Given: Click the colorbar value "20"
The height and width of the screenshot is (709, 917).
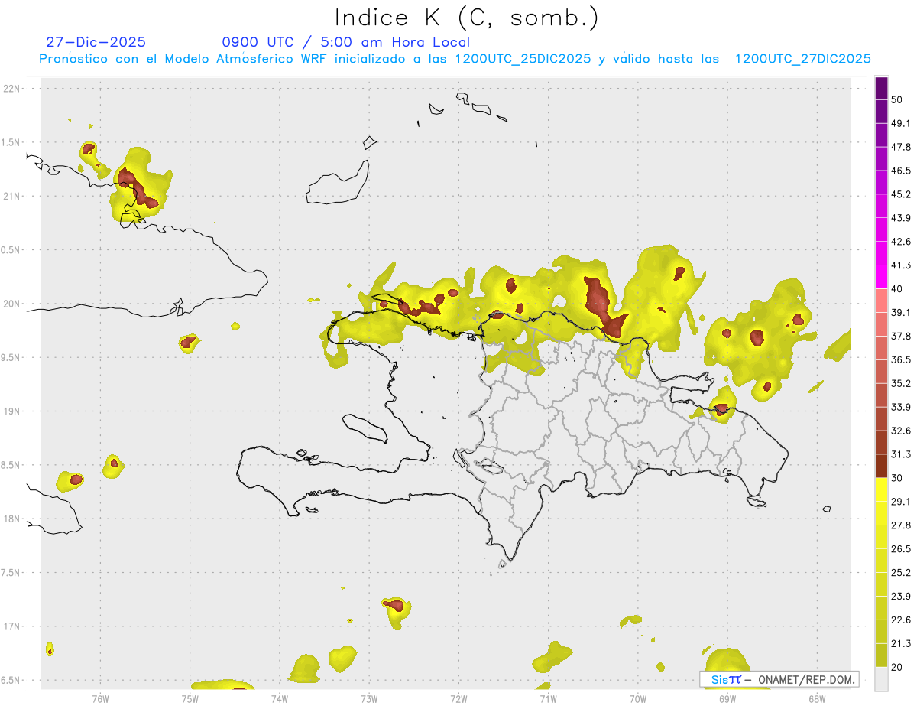Looking at the screenshot, I should pyautogui.click(x=897, y=667).
